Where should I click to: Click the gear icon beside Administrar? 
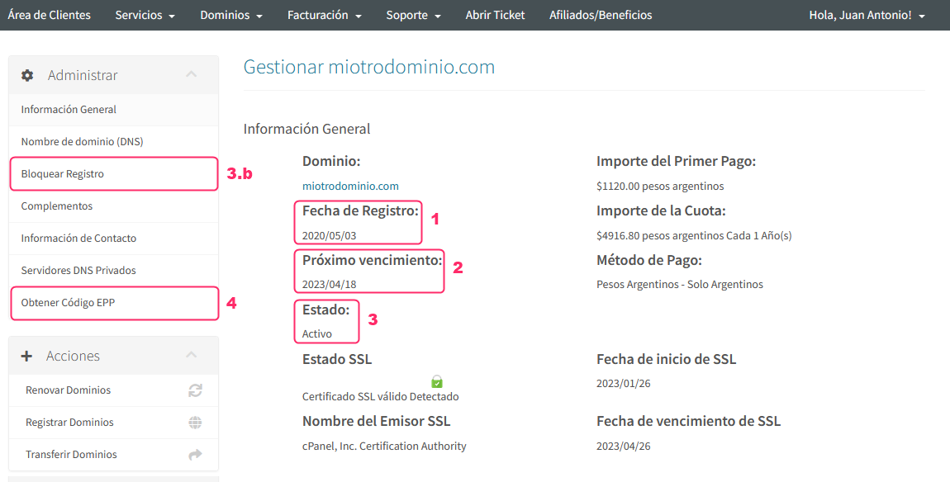(x=27, y=75)
